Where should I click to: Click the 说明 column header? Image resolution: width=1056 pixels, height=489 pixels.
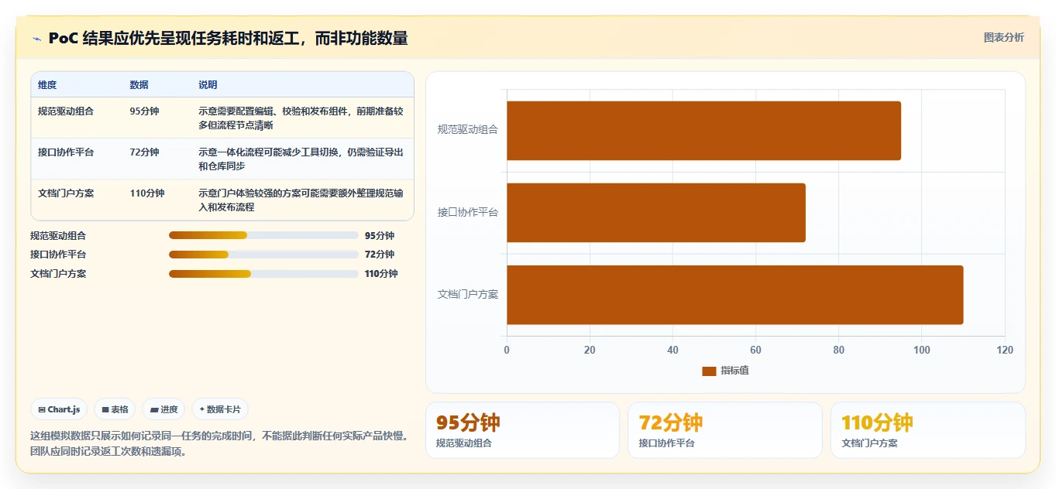pos(208,85)
